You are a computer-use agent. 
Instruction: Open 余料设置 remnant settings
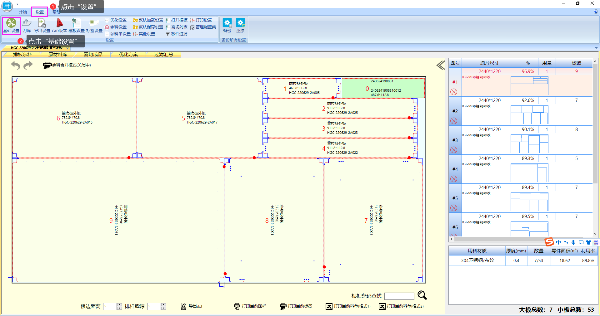pos(116,27)
